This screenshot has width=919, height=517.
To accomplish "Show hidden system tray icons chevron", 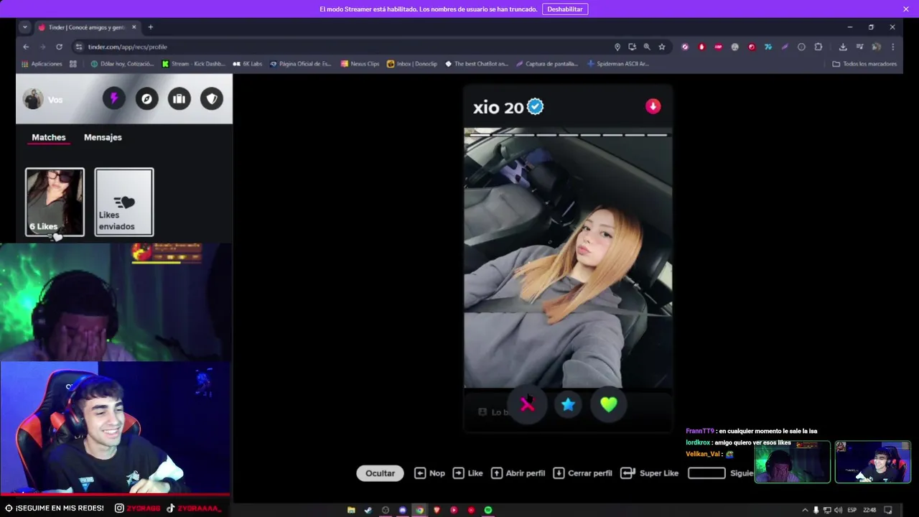I will [x=805, y=510].
